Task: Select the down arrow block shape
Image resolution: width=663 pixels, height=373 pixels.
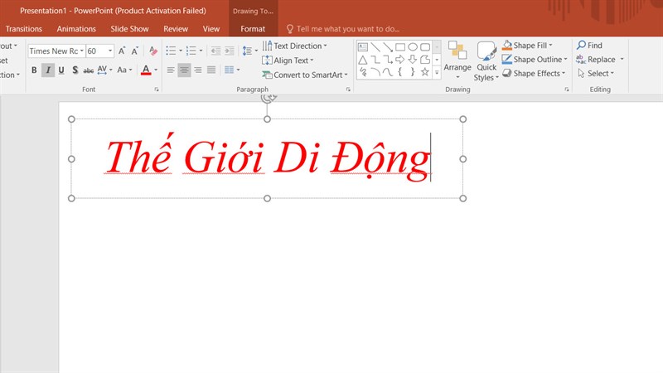Action: tap(413, 60)
